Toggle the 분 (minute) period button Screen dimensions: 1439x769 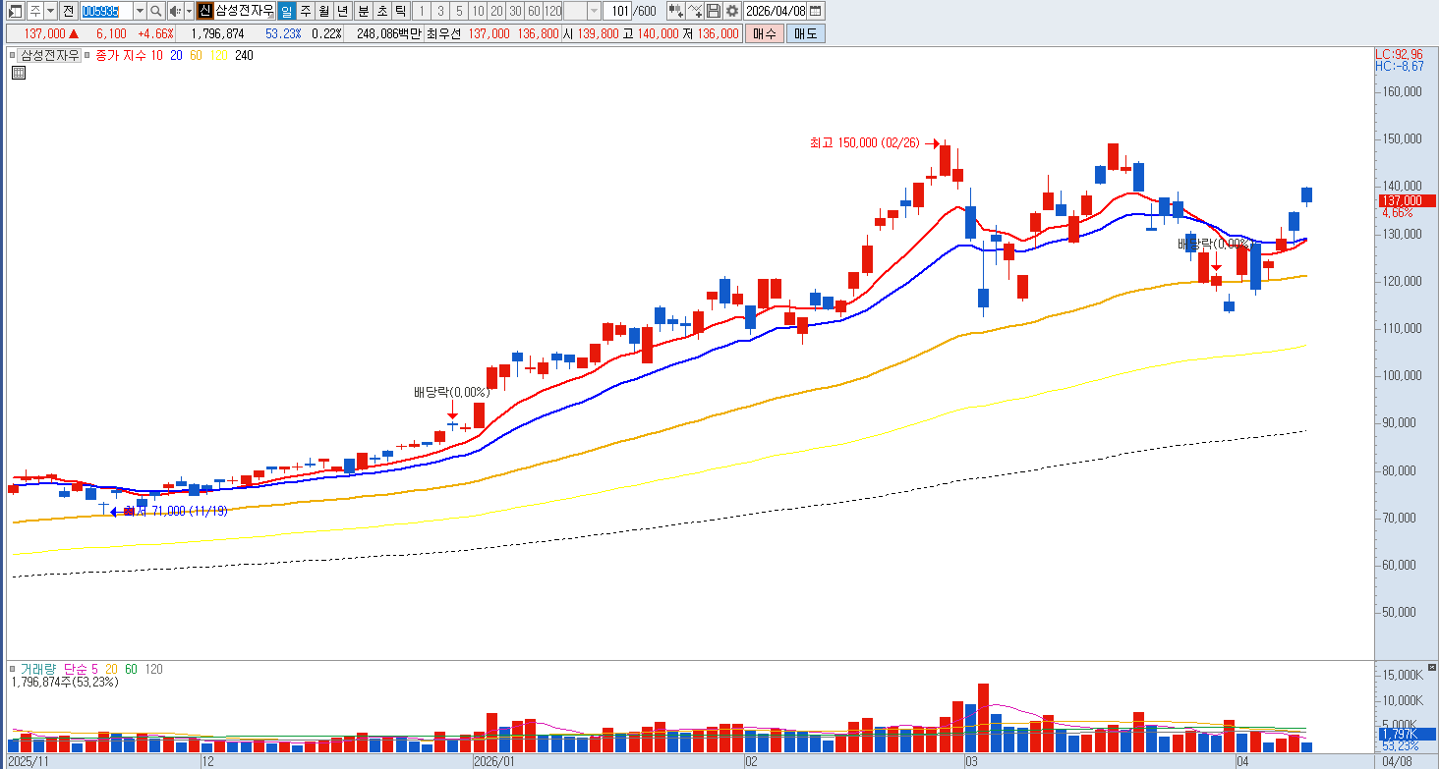pos(363,11)
